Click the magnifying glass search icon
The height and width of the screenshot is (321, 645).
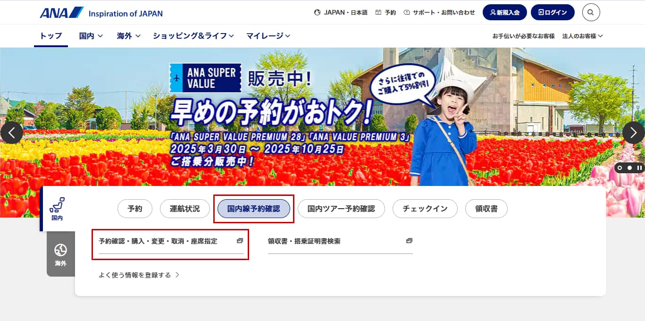[x=591, y=12]
